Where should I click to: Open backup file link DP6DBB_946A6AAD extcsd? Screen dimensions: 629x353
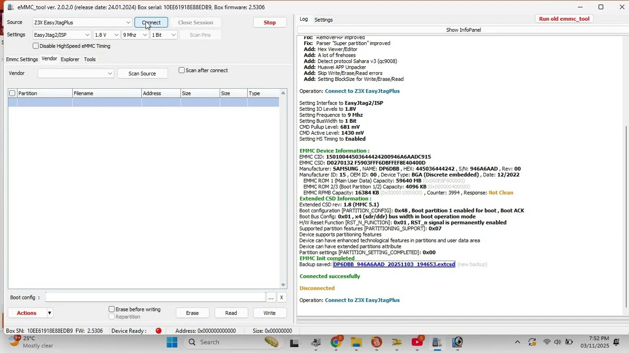tap(394, 264)
